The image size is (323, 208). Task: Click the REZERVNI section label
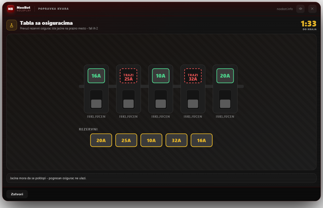pos(88,129)
